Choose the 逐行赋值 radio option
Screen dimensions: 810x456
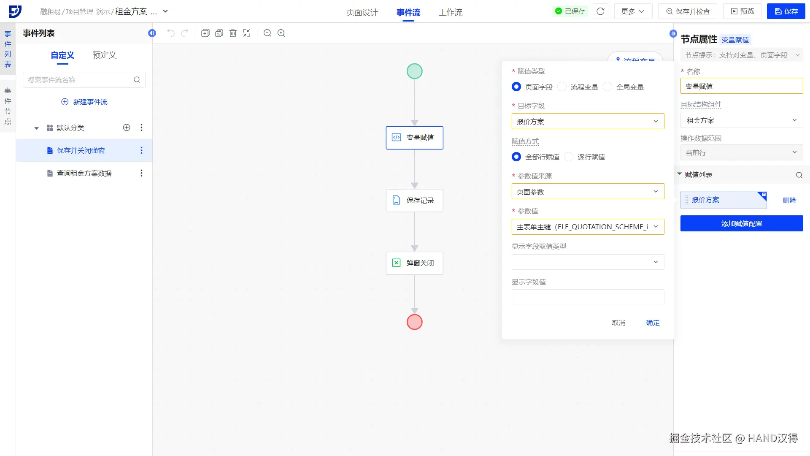click(x=569, y=157)
